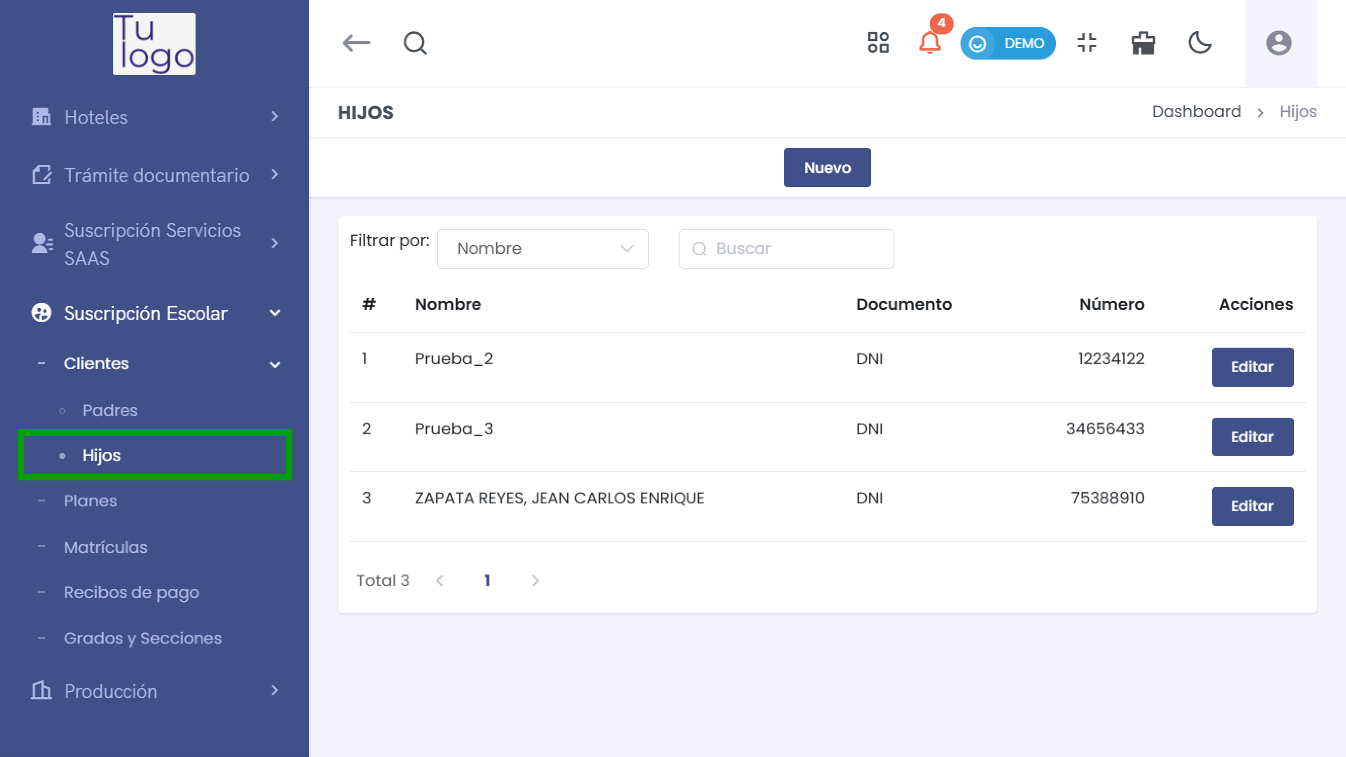1346x757 pixels.
Task: Edit the ZAPATA REYES row
Action: [1252, 506]
